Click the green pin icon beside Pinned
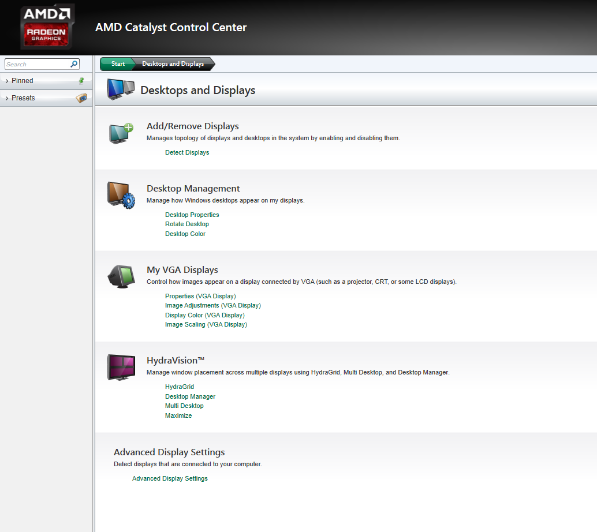This screenshot has height=532, width=597. 81,81
